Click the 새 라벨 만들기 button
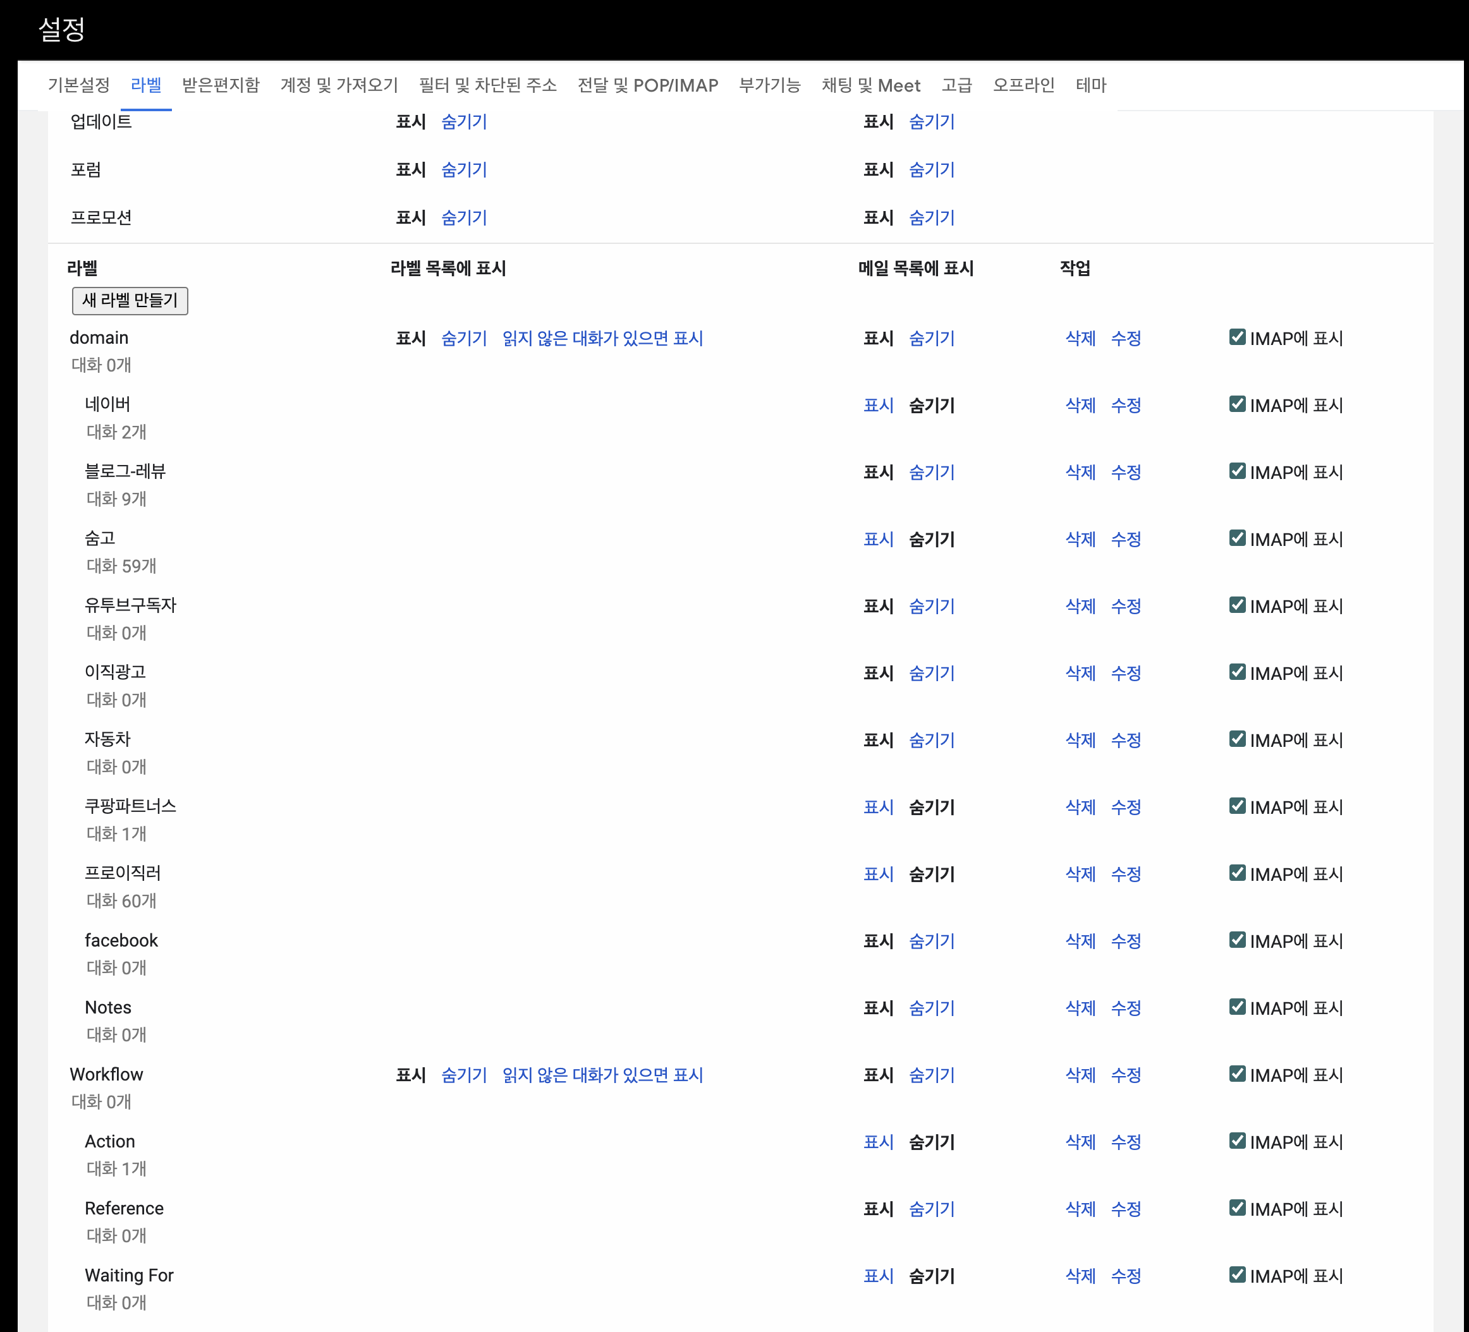This screenshot has height=1332, width=1469. coord(130,300)
